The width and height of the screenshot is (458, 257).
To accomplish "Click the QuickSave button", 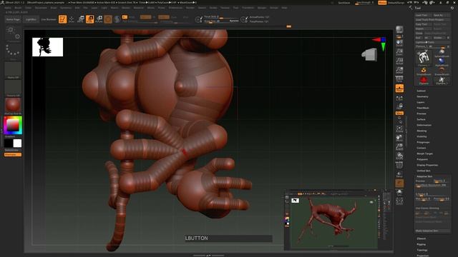I will 343,3.
